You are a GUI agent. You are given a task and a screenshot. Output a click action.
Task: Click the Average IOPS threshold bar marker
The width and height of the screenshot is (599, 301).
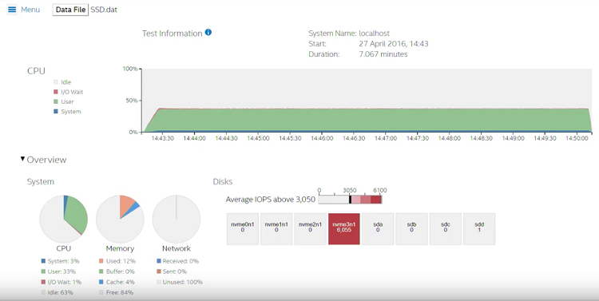pos(350,200)
